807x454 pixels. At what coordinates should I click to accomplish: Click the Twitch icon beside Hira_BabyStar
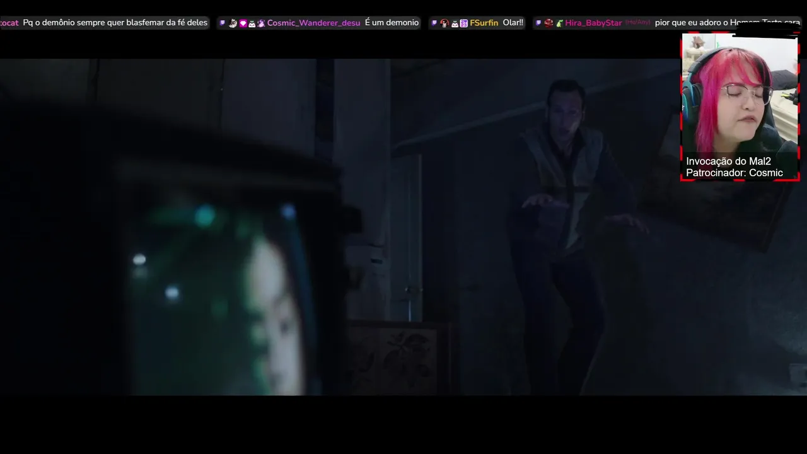538,23
